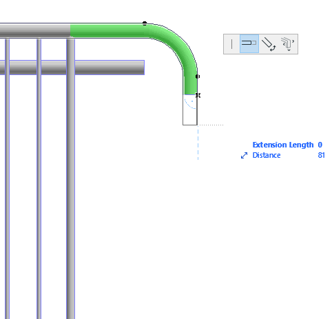The height and width of the screenshot is (319, 332).
Task: Click the diagonal arrow icon beside Distance
Action: pos(244,156)
